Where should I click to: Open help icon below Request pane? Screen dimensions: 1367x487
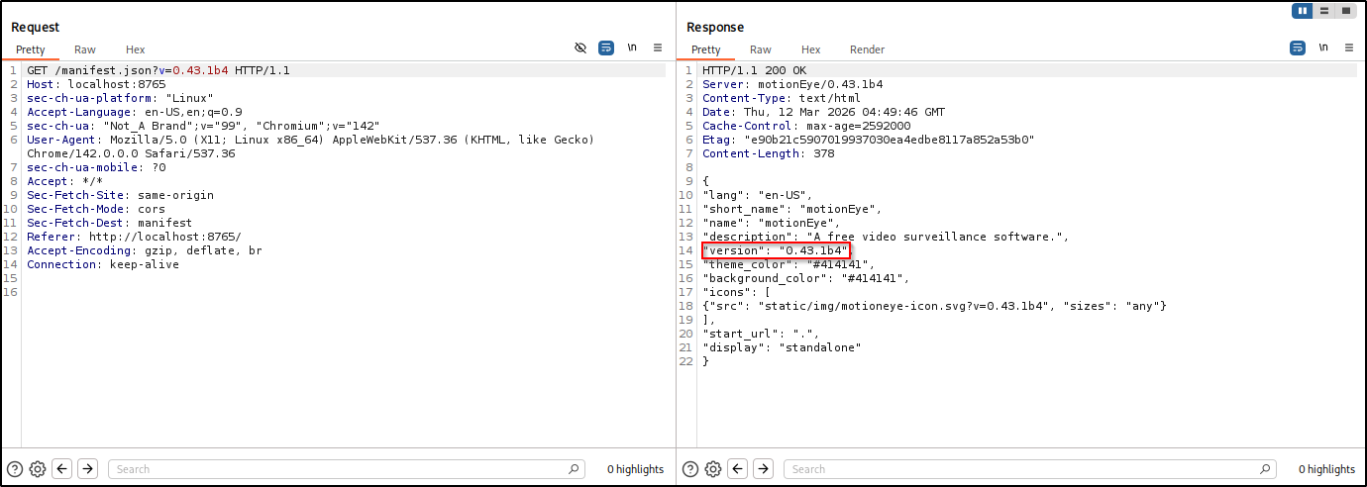point(15,469)
